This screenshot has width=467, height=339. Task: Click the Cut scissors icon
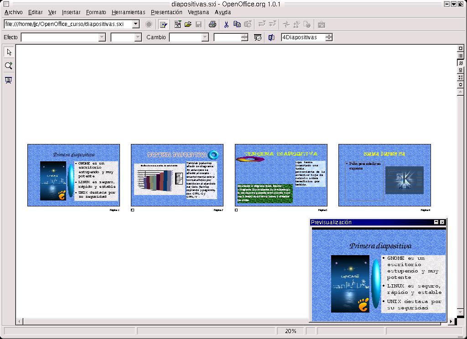[x=226, y=24]
